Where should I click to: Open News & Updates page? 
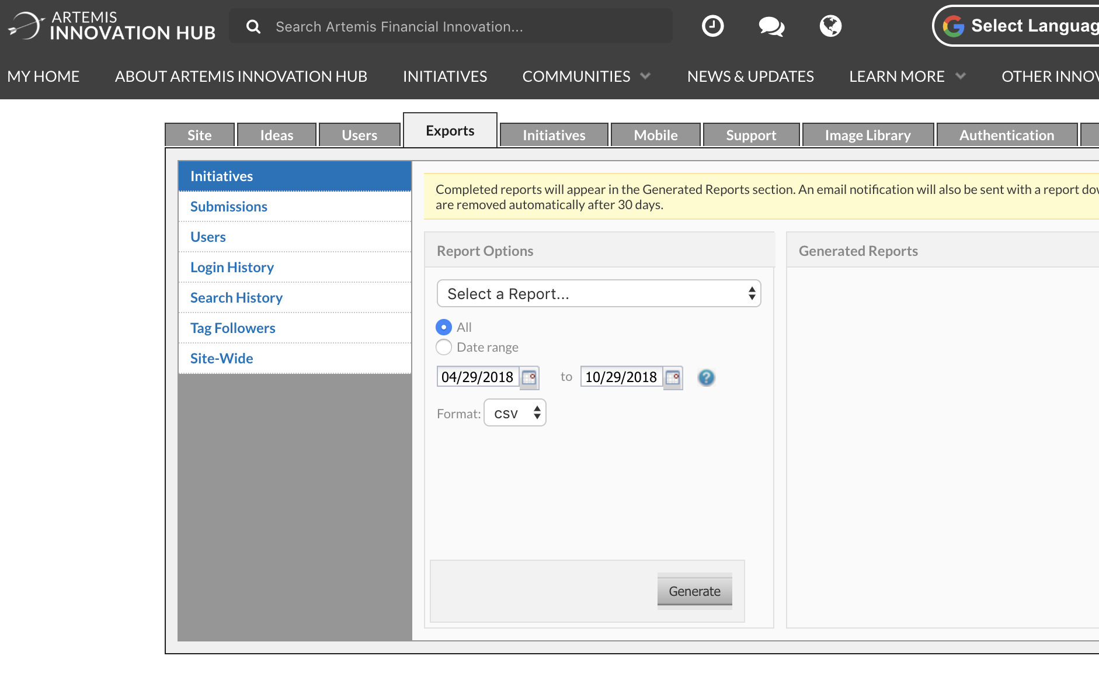750,77
